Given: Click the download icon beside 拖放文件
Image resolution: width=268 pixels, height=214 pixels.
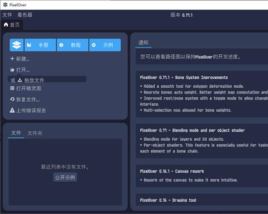Looking at the screenshot, I should [x=20, y=80].
